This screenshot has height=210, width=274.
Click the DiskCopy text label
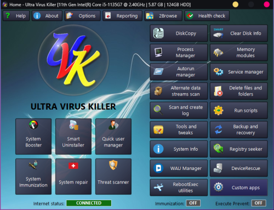(x=186, y=33)
